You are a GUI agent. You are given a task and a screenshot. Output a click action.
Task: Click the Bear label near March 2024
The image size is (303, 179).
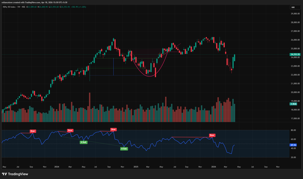pyautogui.click(x=70, y=130)
